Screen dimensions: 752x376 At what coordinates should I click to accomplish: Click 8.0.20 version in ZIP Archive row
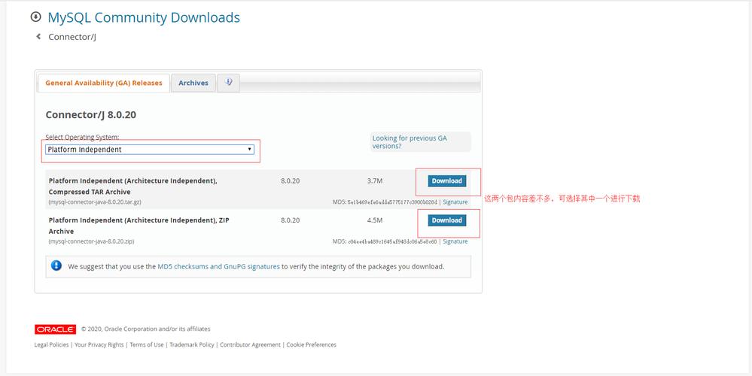290,220
